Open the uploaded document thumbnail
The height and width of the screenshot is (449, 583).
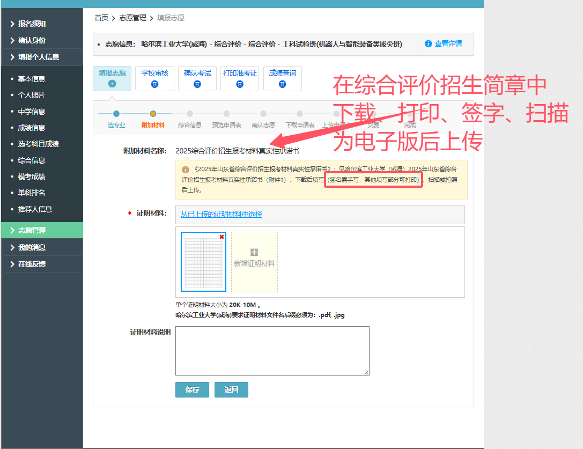click(203, 262)
